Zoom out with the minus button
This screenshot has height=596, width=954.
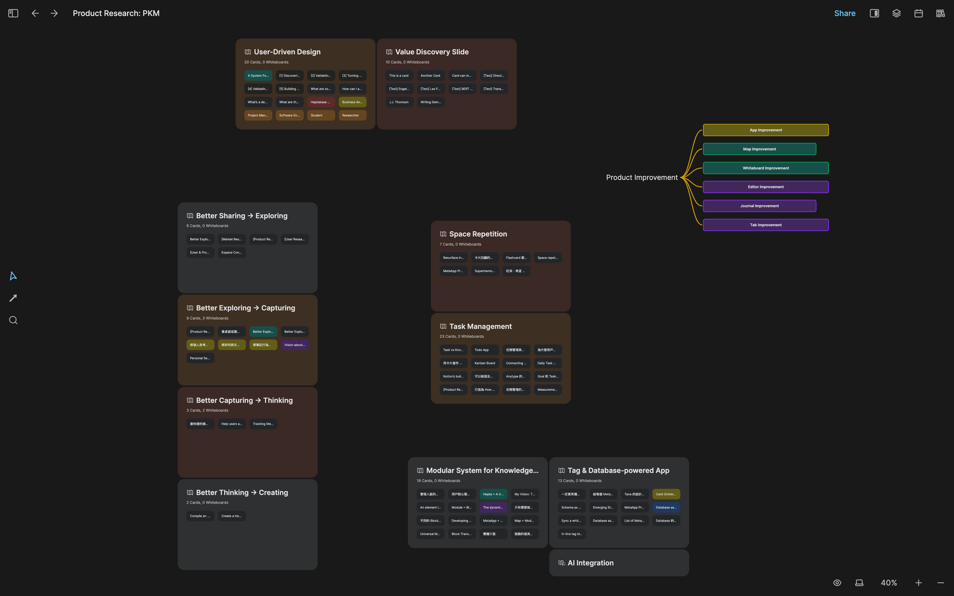point(940,583)
